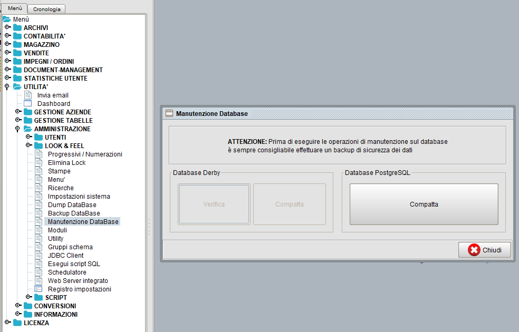Image resolution: width=519 pixels, height=332 pixels.
Task: Click the Gruppi schema document icon
Action: click(x=39, y=247)
